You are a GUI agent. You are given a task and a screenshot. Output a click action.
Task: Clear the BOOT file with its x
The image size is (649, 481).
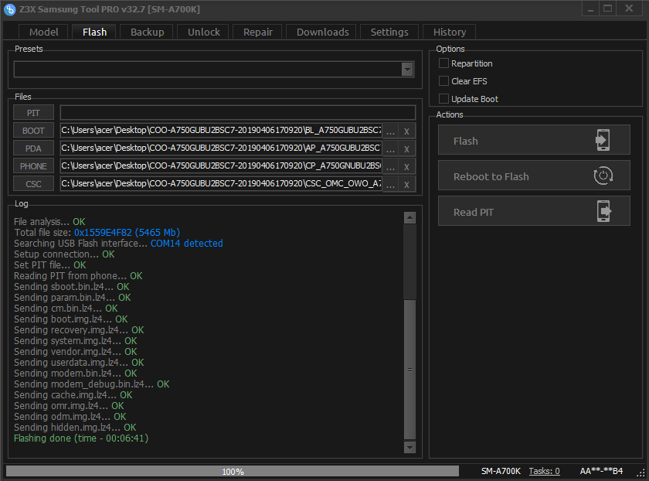(x=406, y=131)
